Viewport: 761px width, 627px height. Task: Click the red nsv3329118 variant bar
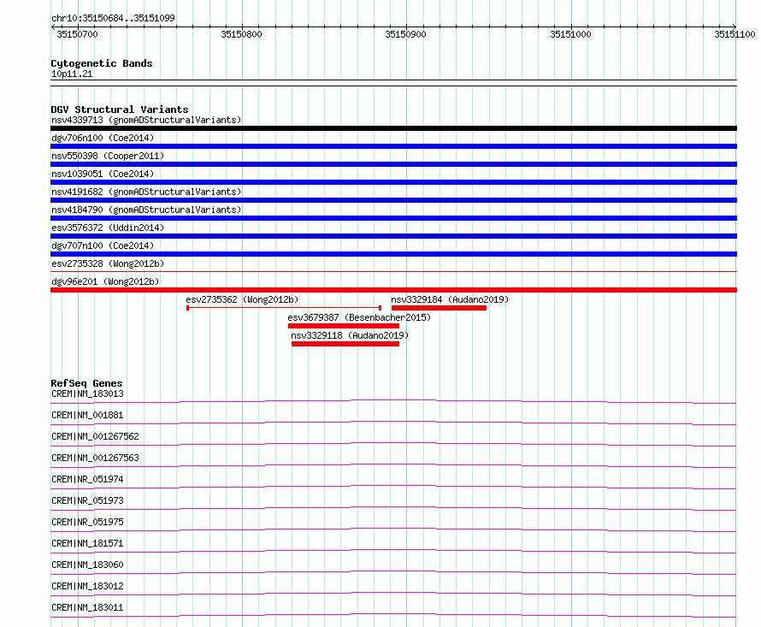[x=345, y=344]
